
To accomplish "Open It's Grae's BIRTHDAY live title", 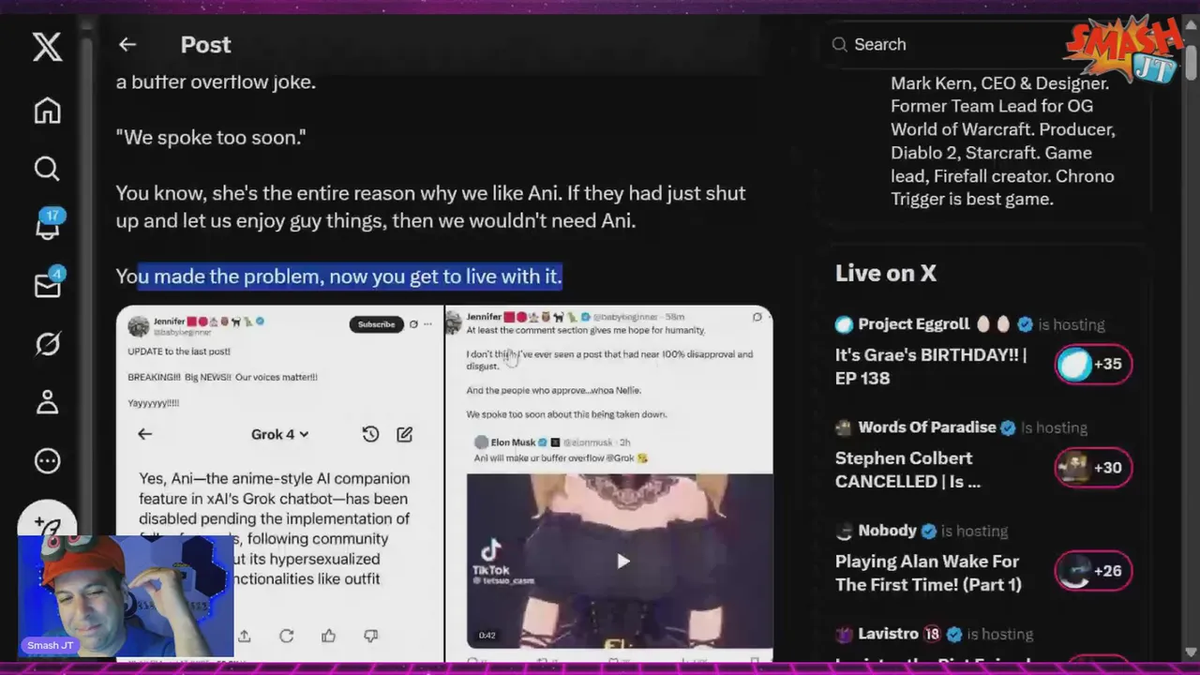I will (931, 367).
